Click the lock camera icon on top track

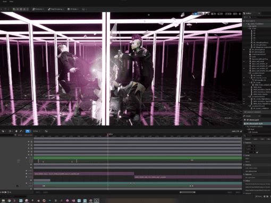(31, 142)
